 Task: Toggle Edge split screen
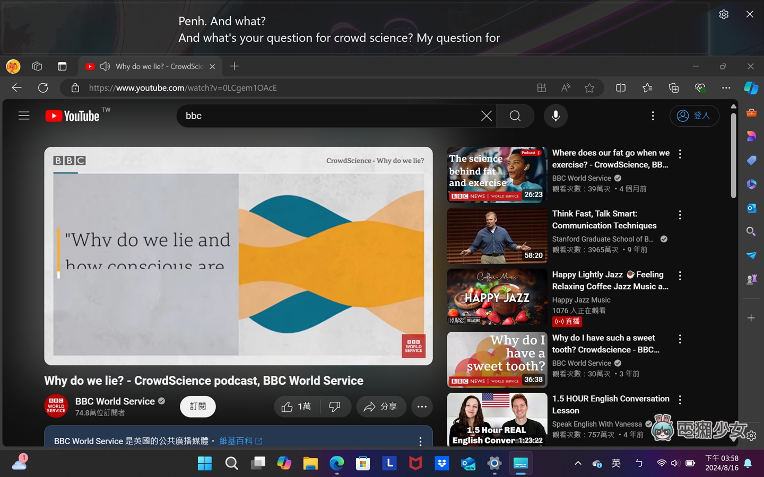click(621, 88)
